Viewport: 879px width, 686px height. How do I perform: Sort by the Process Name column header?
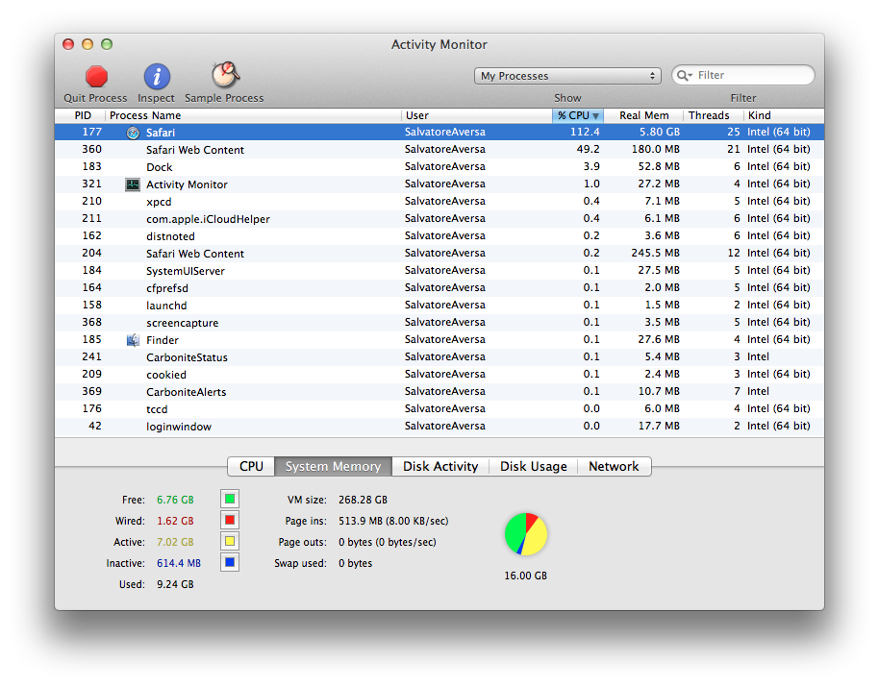[x=253, y=115]
